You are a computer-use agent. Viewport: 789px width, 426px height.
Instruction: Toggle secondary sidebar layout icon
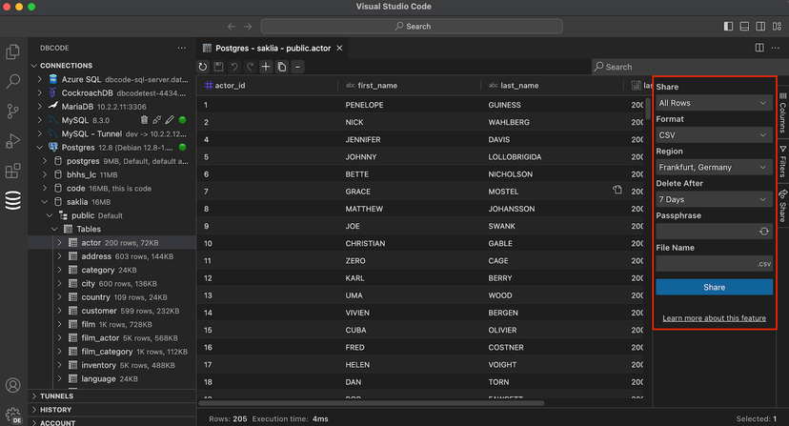tap(760, 26)
